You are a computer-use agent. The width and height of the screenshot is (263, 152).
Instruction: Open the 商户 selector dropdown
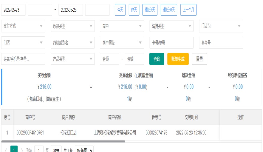coord(122,26)
